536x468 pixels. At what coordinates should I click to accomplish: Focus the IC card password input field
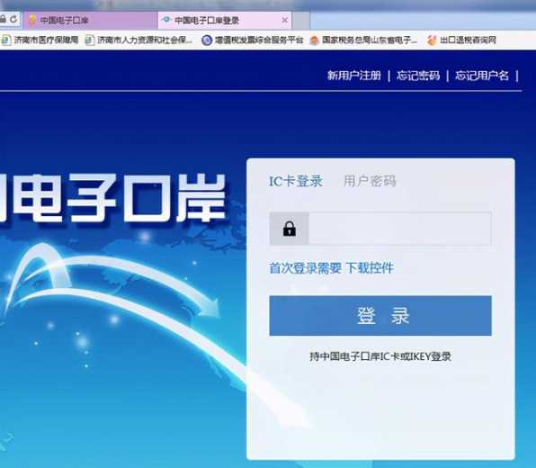[x=400, y=229]
